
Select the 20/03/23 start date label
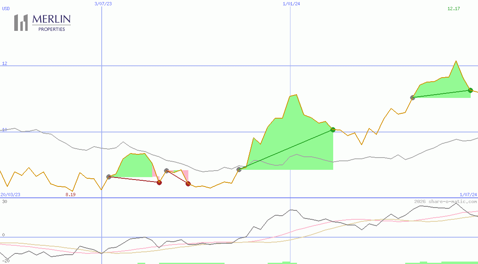[9, 195]
